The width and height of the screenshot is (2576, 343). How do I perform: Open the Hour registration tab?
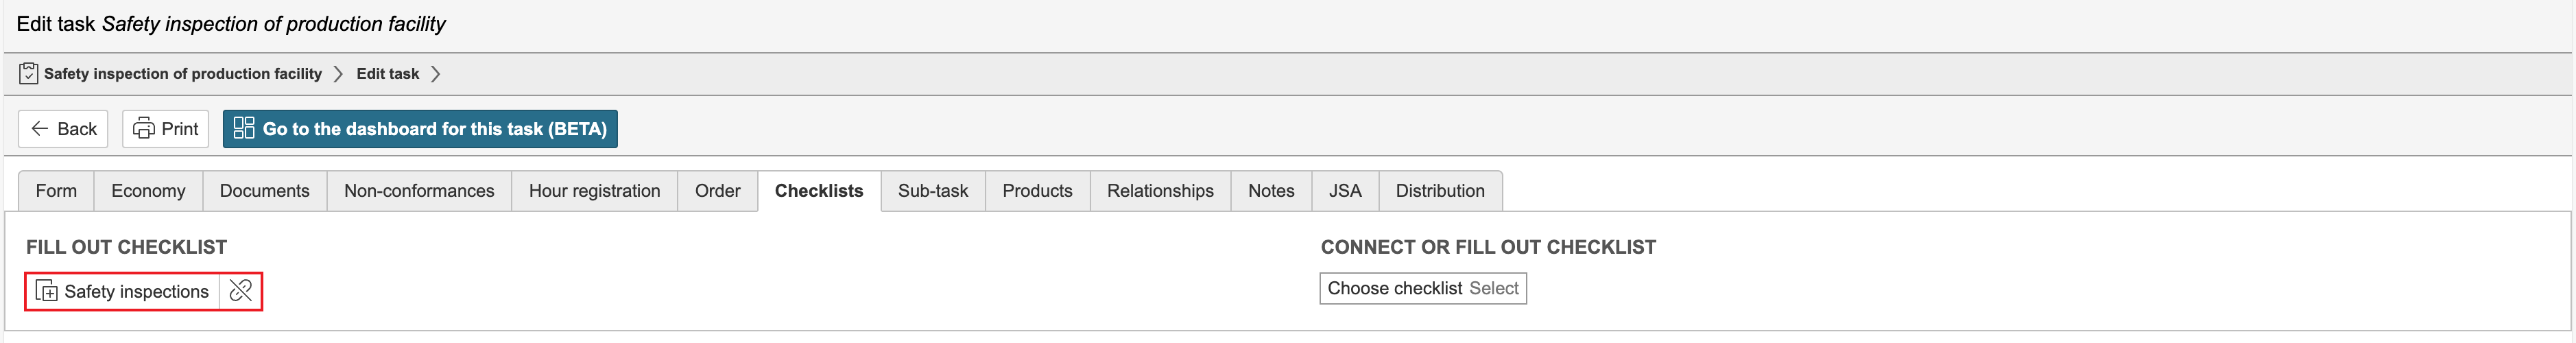point(594,191)
